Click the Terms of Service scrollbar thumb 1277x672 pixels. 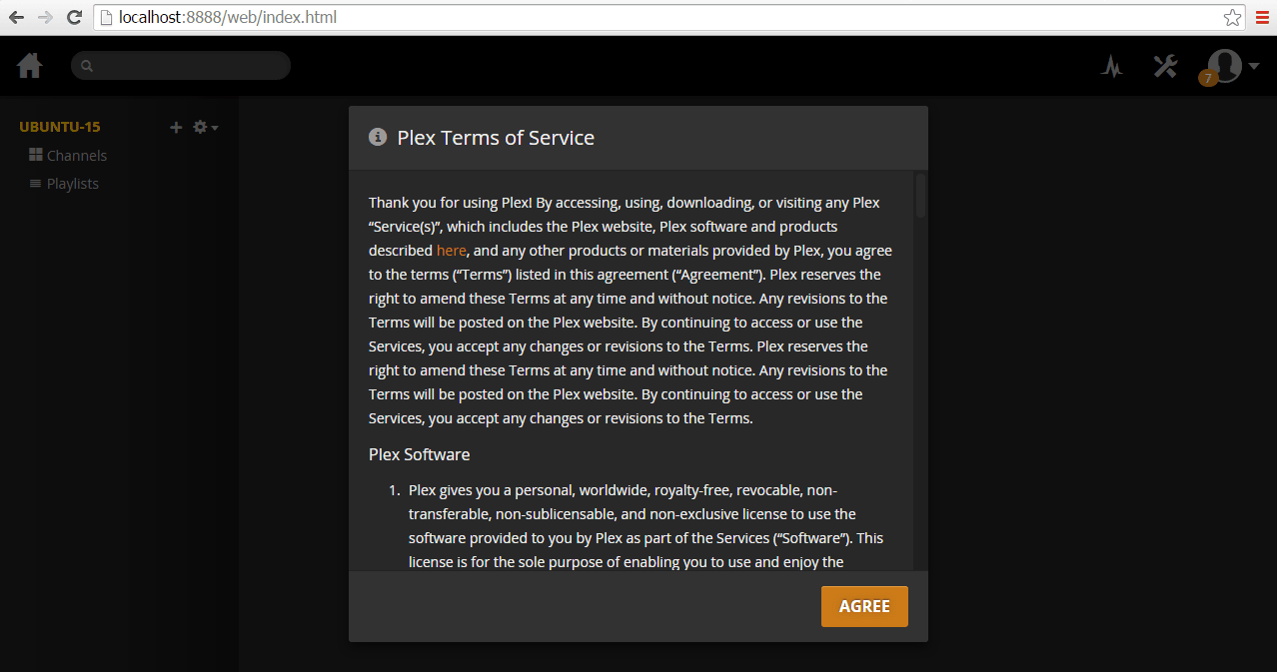(920, 196)
